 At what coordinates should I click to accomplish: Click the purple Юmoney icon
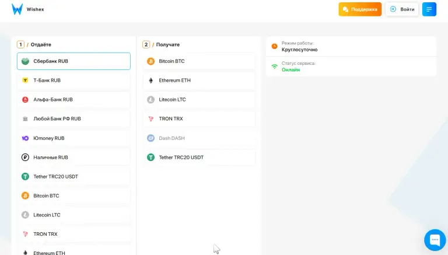coord(25,138)
